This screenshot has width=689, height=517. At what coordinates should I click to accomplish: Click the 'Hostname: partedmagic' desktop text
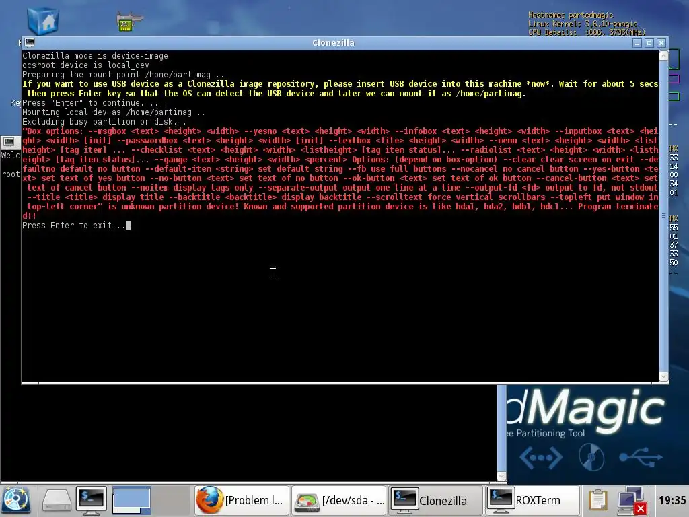pyautogui.click(x=571, y=15)
